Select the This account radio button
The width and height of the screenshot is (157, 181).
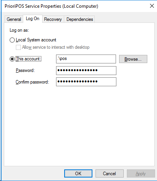pyautogui.click(x=12, y=59)
